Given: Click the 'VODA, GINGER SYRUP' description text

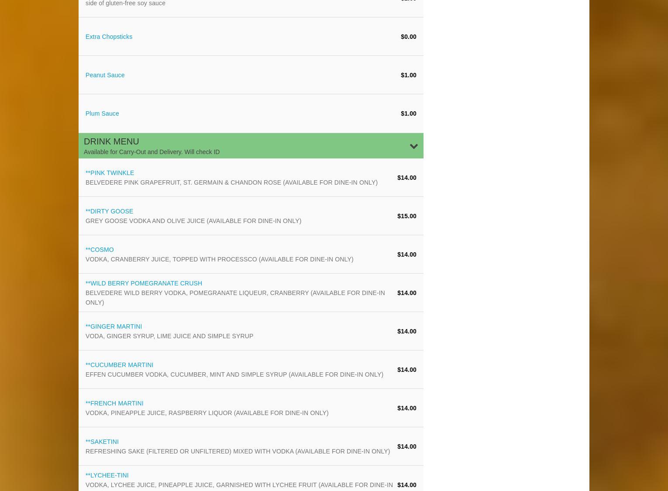Looking at the screenshot, I should click(169, 336).
